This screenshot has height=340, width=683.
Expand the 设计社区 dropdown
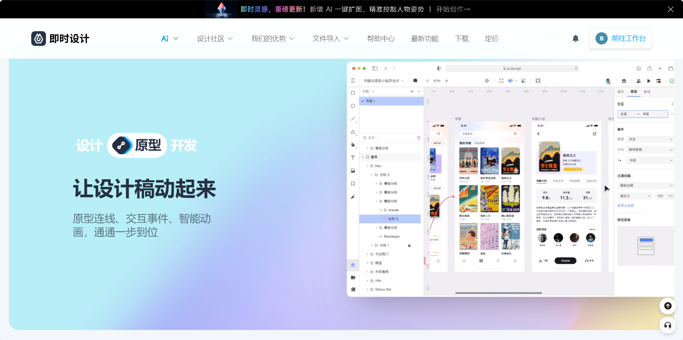pos(215,39)
